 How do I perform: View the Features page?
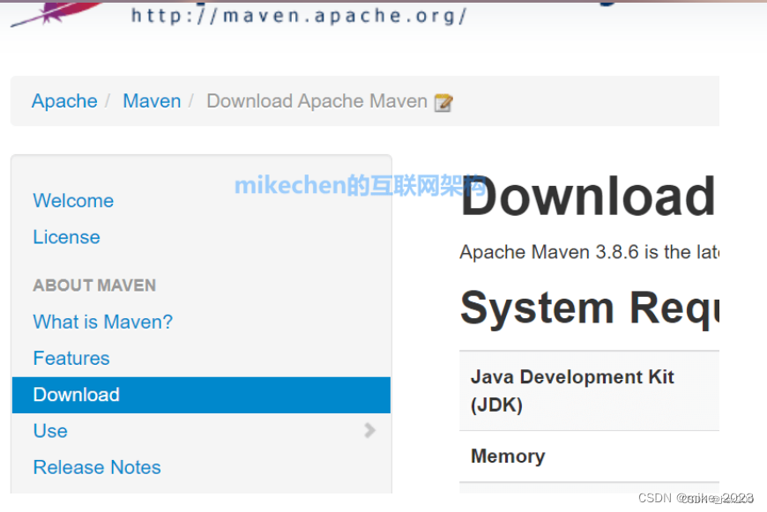[x=71, y=359]
